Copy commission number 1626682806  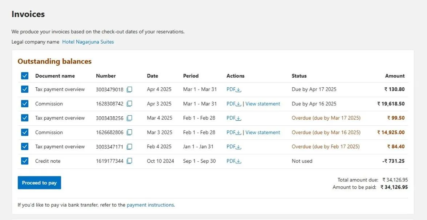click(129, 133)
